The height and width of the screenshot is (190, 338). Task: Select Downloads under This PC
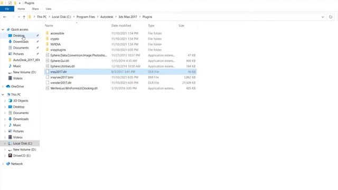point(21,119)
